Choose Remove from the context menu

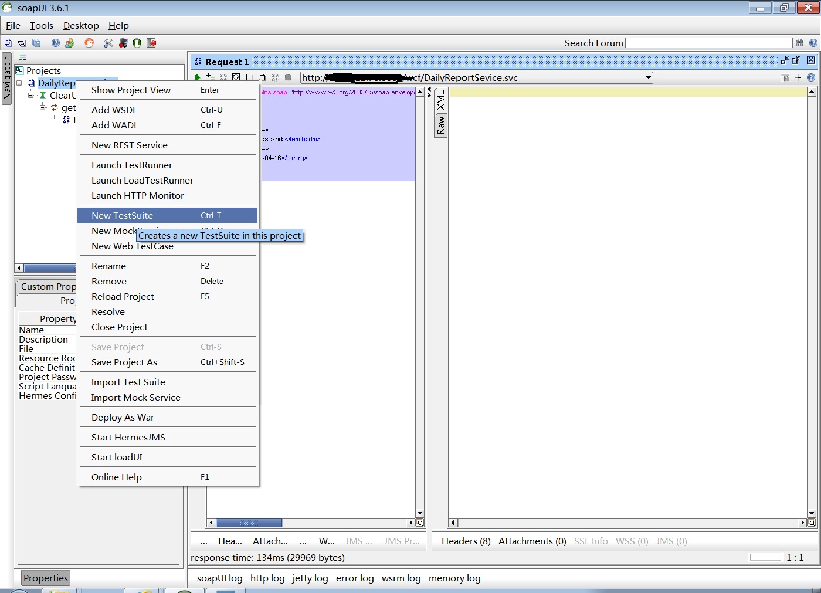(168, 281)
